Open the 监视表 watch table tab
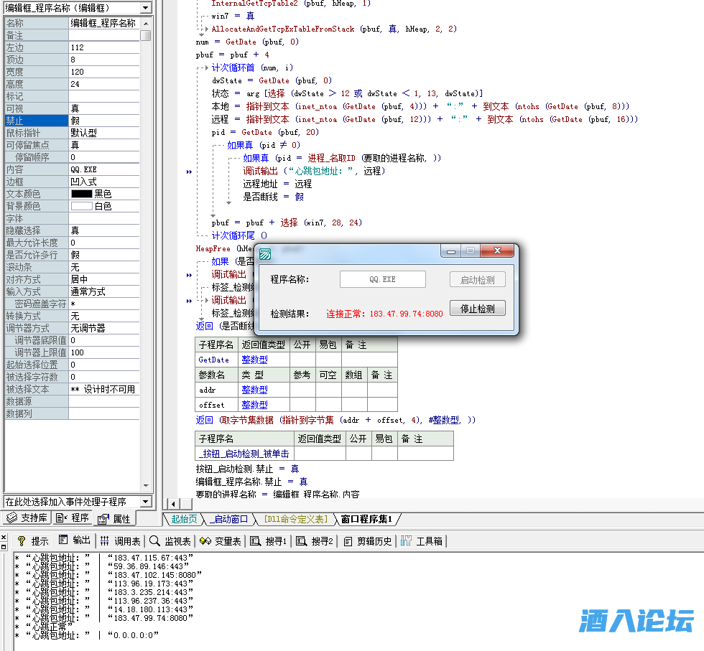Screen dimensions: 704x651 (x=171, y=540)
